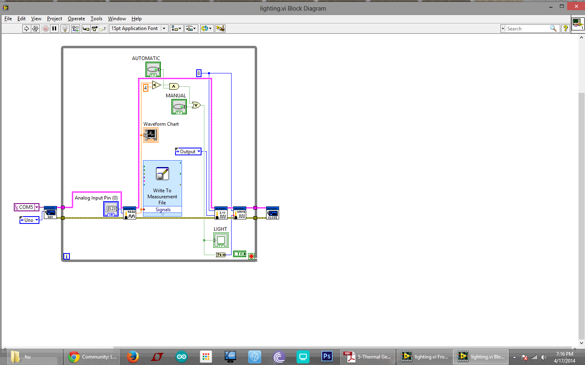Click the loop iteration i terminal
This screenshot has height=365, width=585.
(x=67, y=256)
